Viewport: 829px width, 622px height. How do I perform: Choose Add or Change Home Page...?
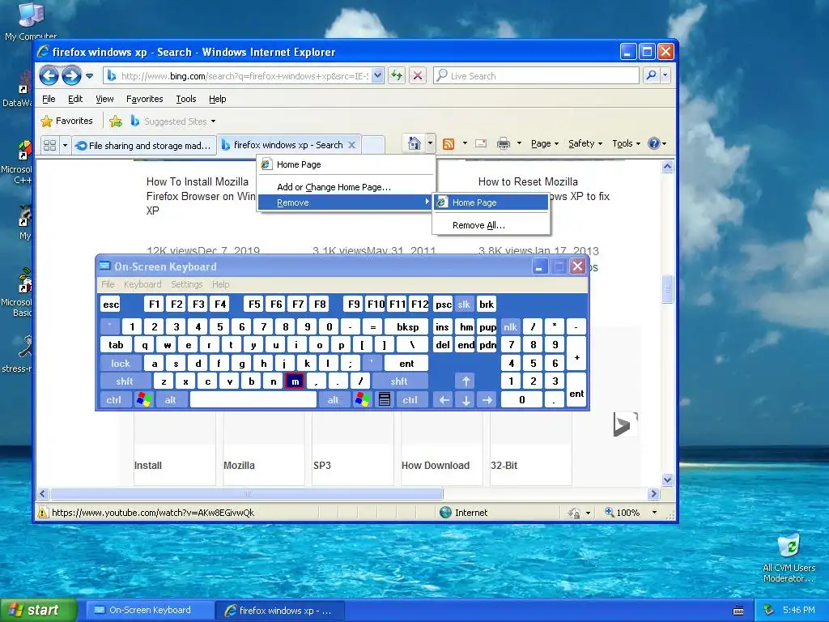[346, 187]
